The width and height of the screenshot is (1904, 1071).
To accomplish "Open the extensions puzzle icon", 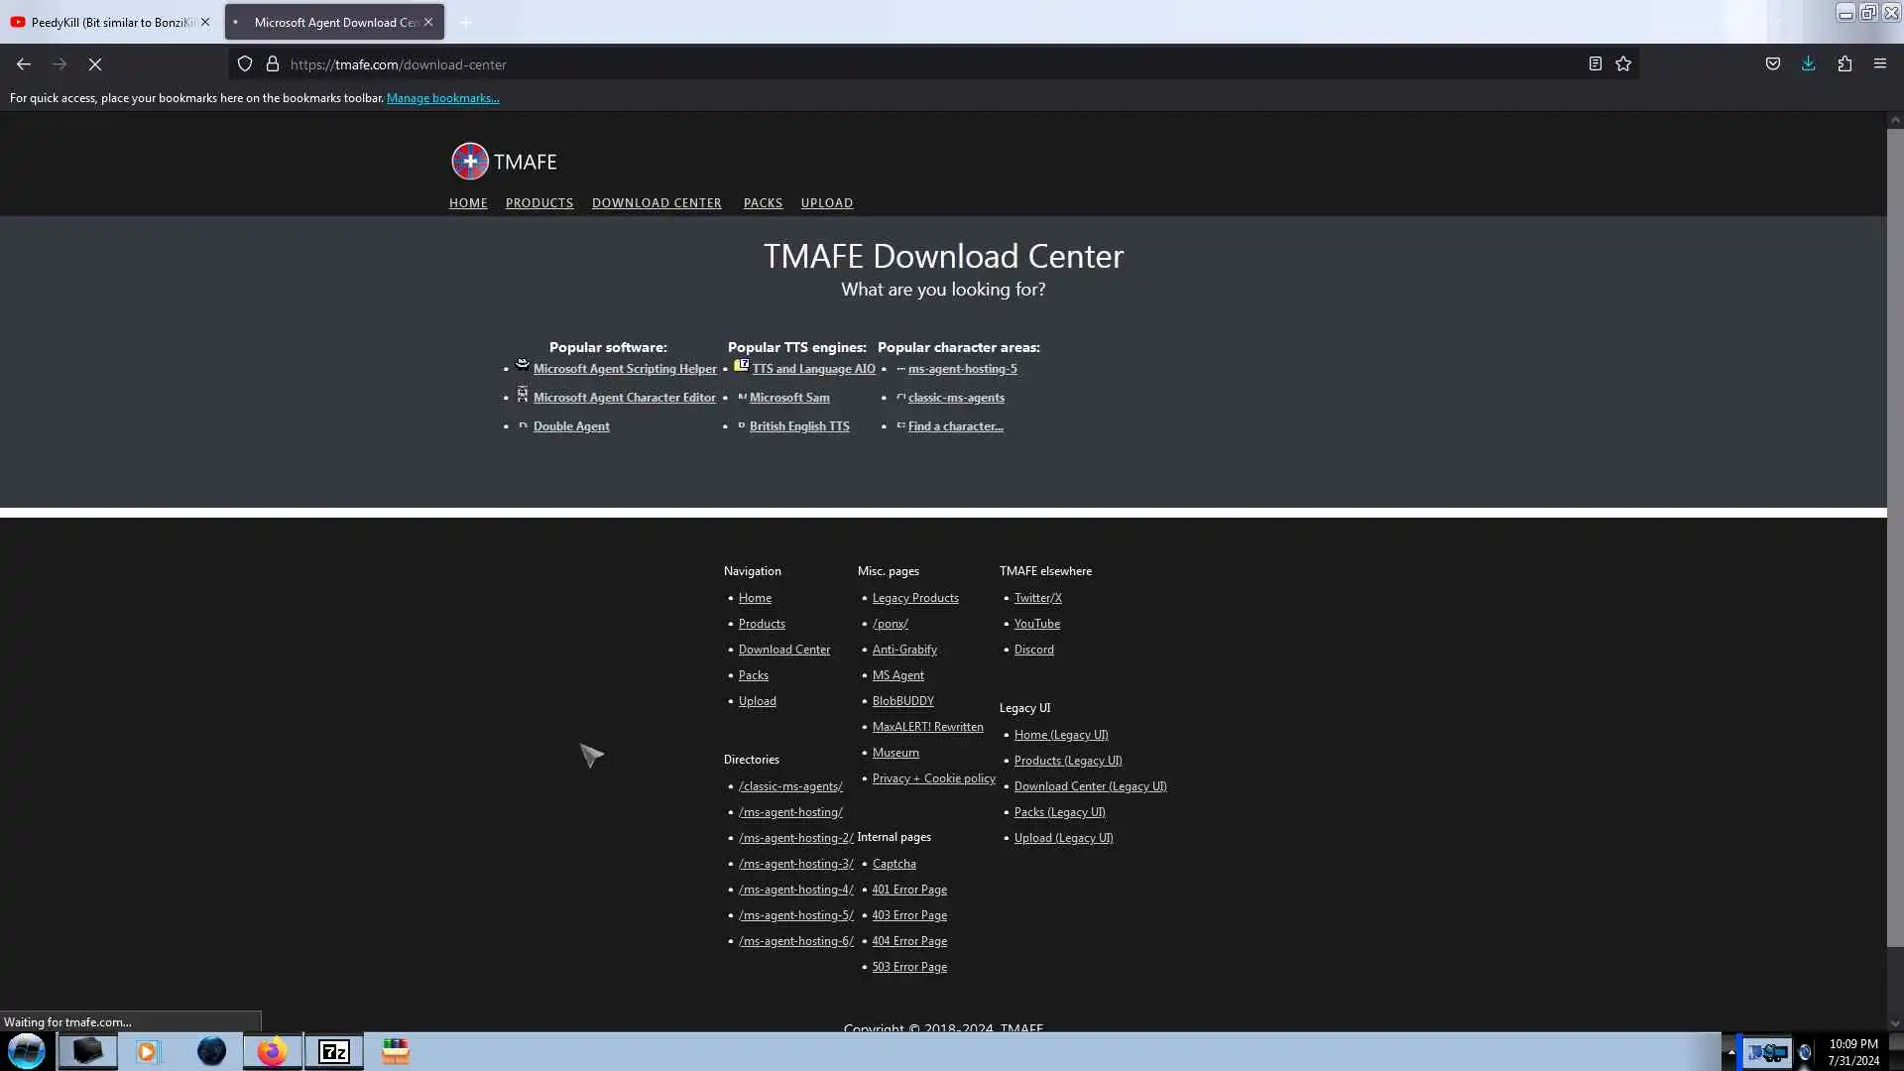I will (1844, 64).
